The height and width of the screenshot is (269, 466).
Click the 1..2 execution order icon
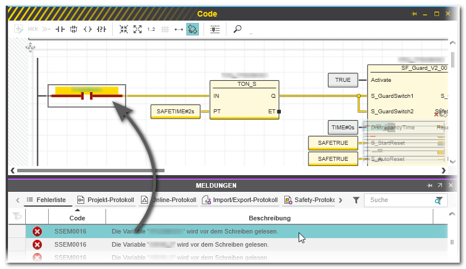(151, 29)
